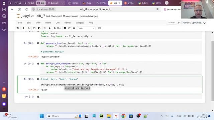214x120 pixels.
Task: Click the Jupyter logo
Action: (x=25, y=16)
